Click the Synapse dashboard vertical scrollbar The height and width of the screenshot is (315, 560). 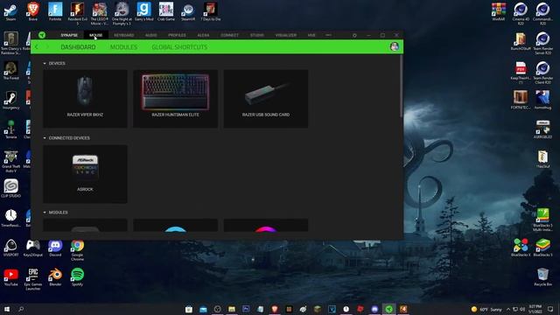tap(402, 86)
